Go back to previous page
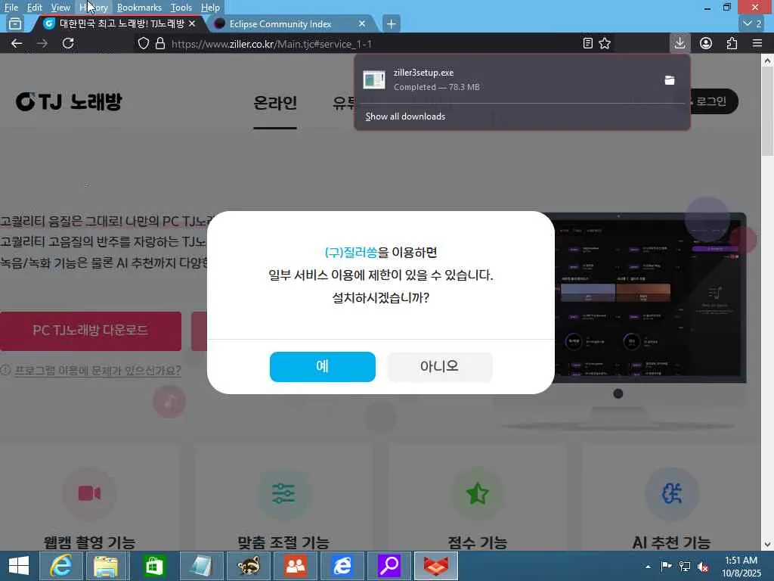 17,43
